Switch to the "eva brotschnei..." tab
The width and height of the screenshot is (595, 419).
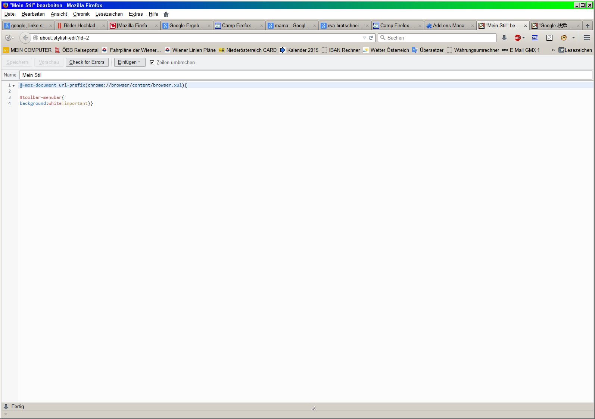click(x=345, y=26)
